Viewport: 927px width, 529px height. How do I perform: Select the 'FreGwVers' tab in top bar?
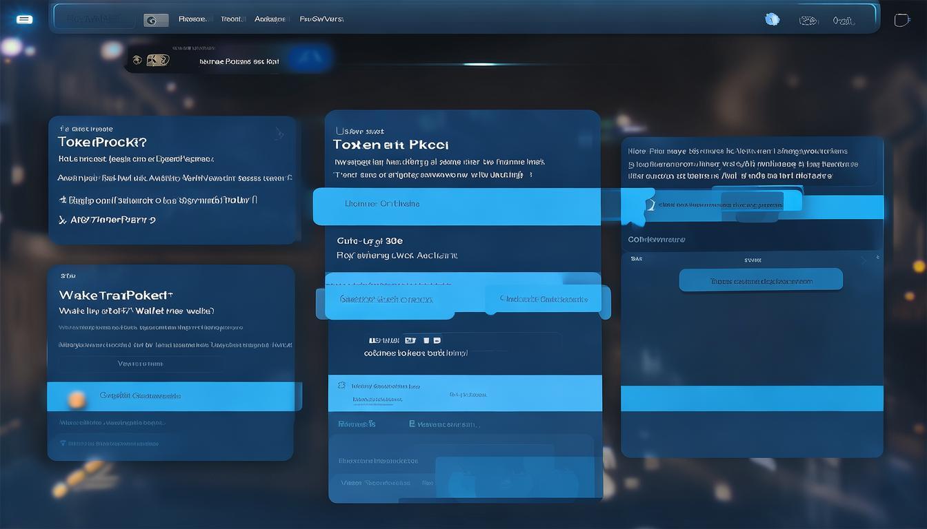point(321,19)
